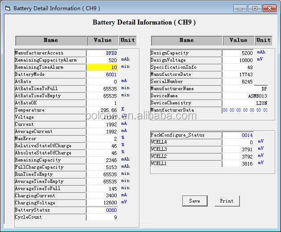Image resolution: width=281 pixels, height=232 pixels.
Task: Click the Current value 1992
Action: point(102,124)
